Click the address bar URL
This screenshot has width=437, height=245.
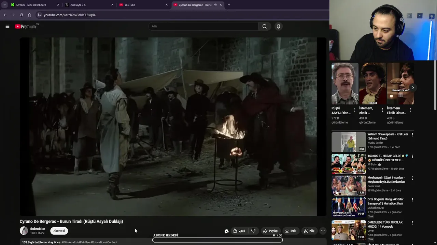point(70,15)
